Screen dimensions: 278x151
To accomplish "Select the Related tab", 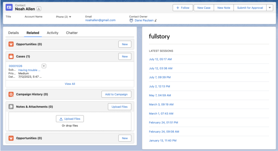I will click(33, 33).
